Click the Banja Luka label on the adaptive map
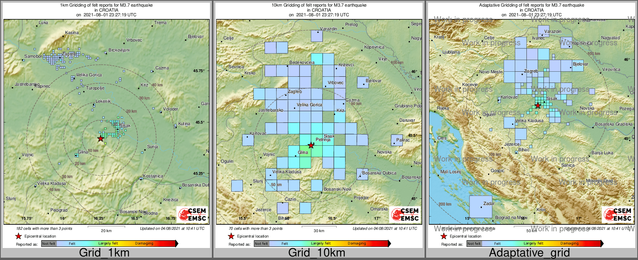Image resolution: width=638 pixels, height=260 pixels. pos(602,153)
